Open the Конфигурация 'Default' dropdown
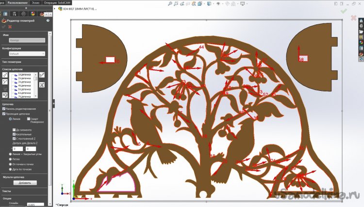The width and height of the screenshot is (364, 207). click(x=24, y=53)
